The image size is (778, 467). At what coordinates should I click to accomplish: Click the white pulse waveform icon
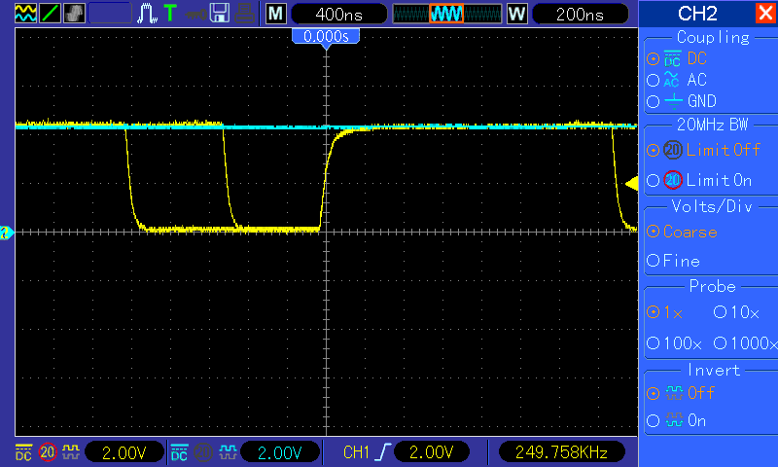pos(147,14)
